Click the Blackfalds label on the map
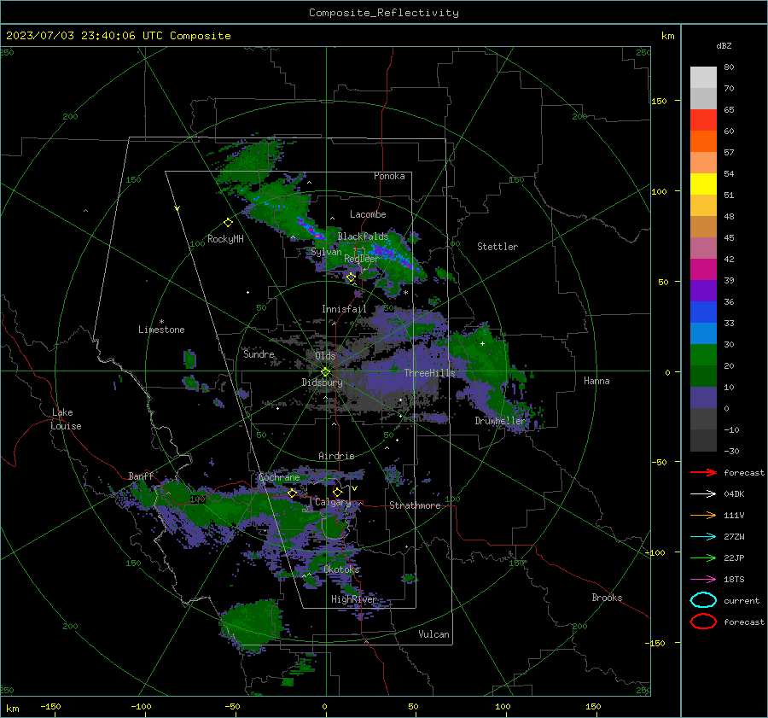Viewport: 768px width, 718px height. tap(363, 236)
